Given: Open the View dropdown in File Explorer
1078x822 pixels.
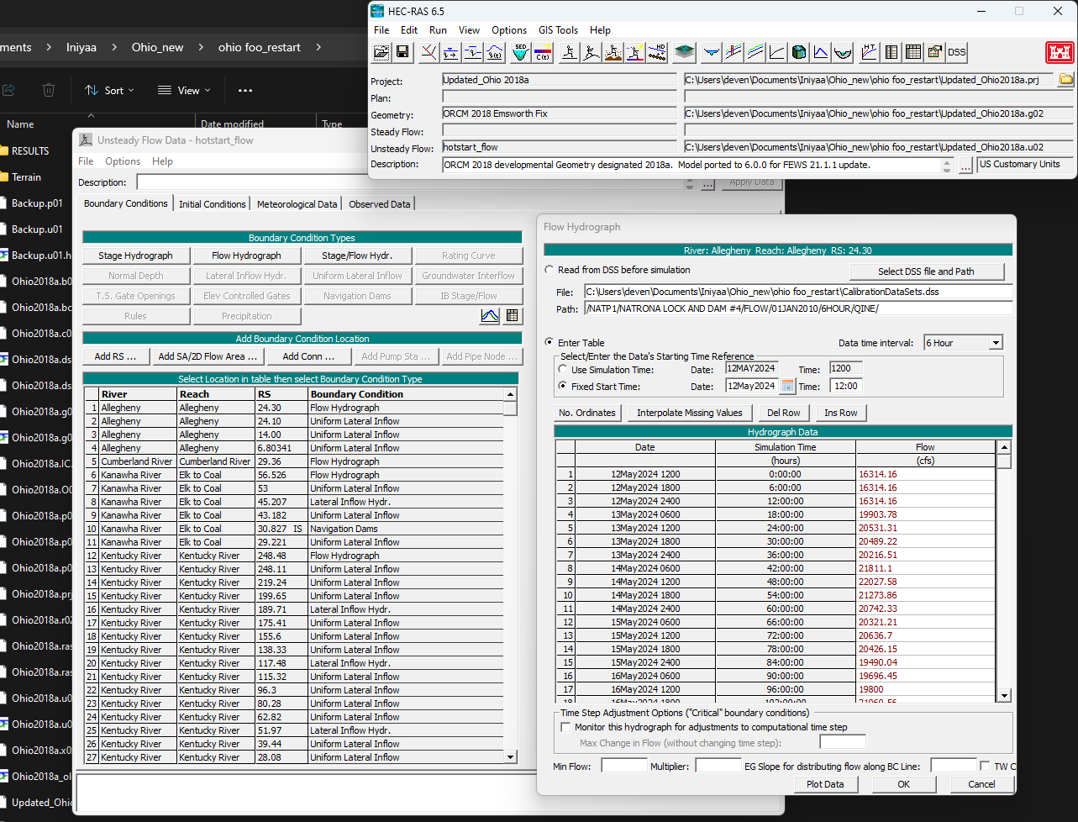Looking at the screenshot, I should (185, 90).
